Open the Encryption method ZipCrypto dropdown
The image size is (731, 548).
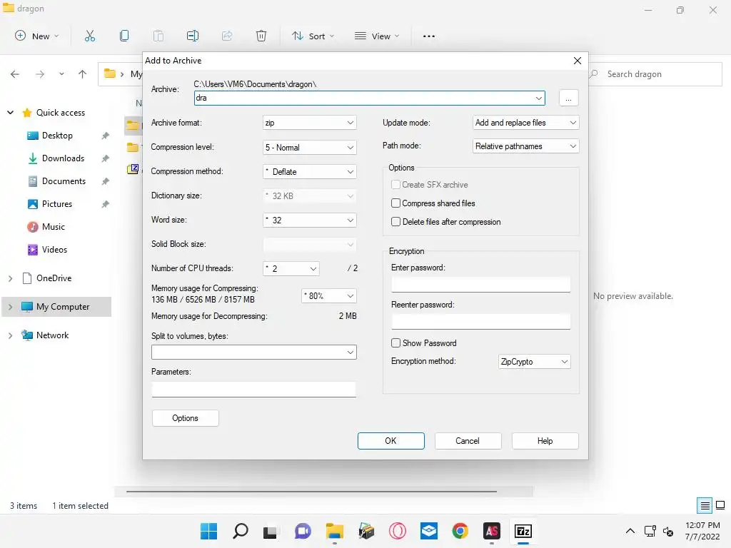coord(534,362)
